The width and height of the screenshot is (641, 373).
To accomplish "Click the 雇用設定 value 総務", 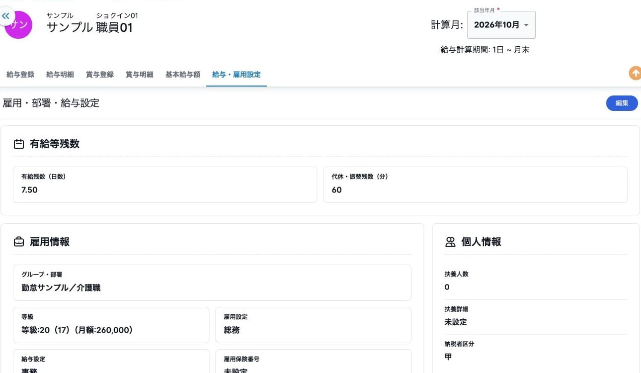I will click(x=232, y=330).
